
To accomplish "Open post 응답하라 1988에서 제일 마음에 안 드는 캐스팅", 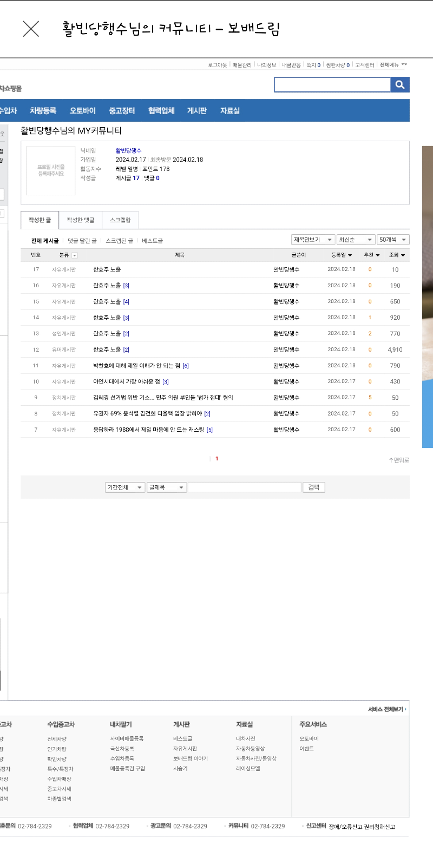I will [x=149, y=430].
